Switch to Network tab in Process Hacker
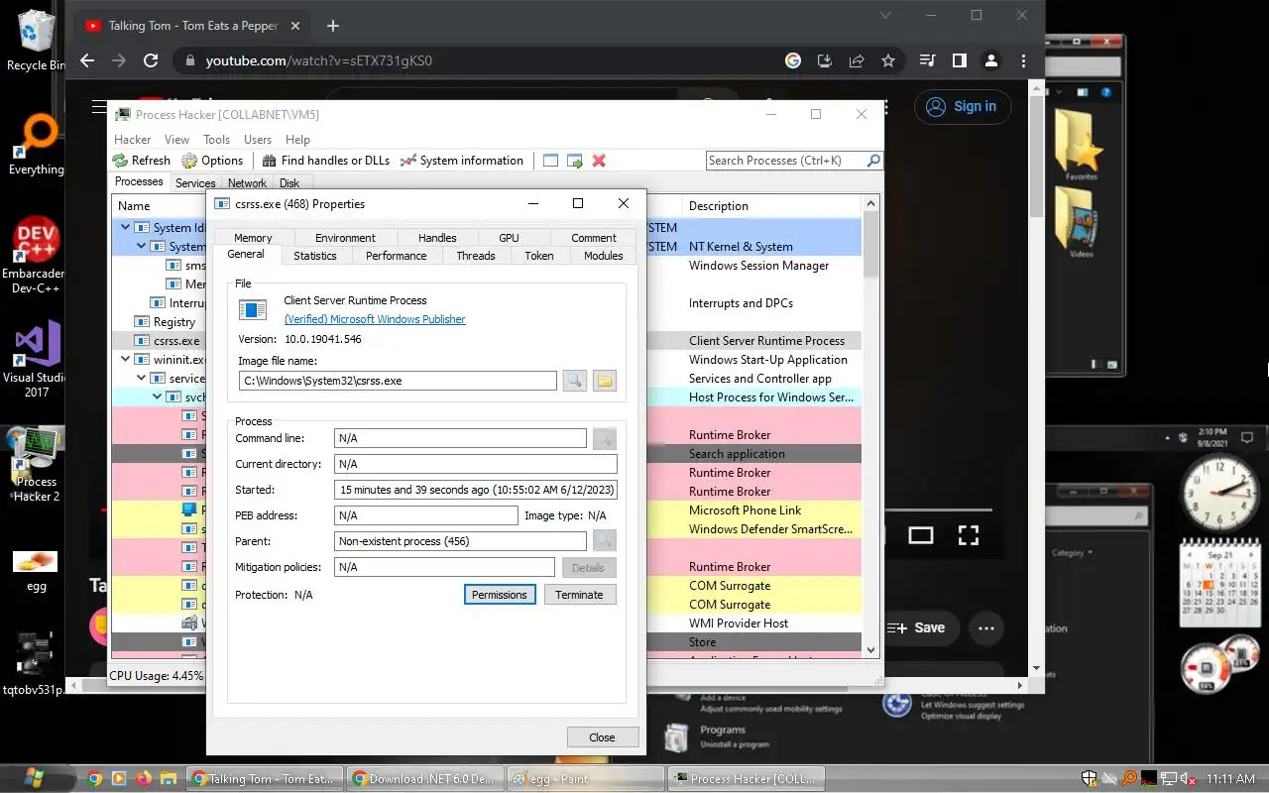 (x=247, y=183)
